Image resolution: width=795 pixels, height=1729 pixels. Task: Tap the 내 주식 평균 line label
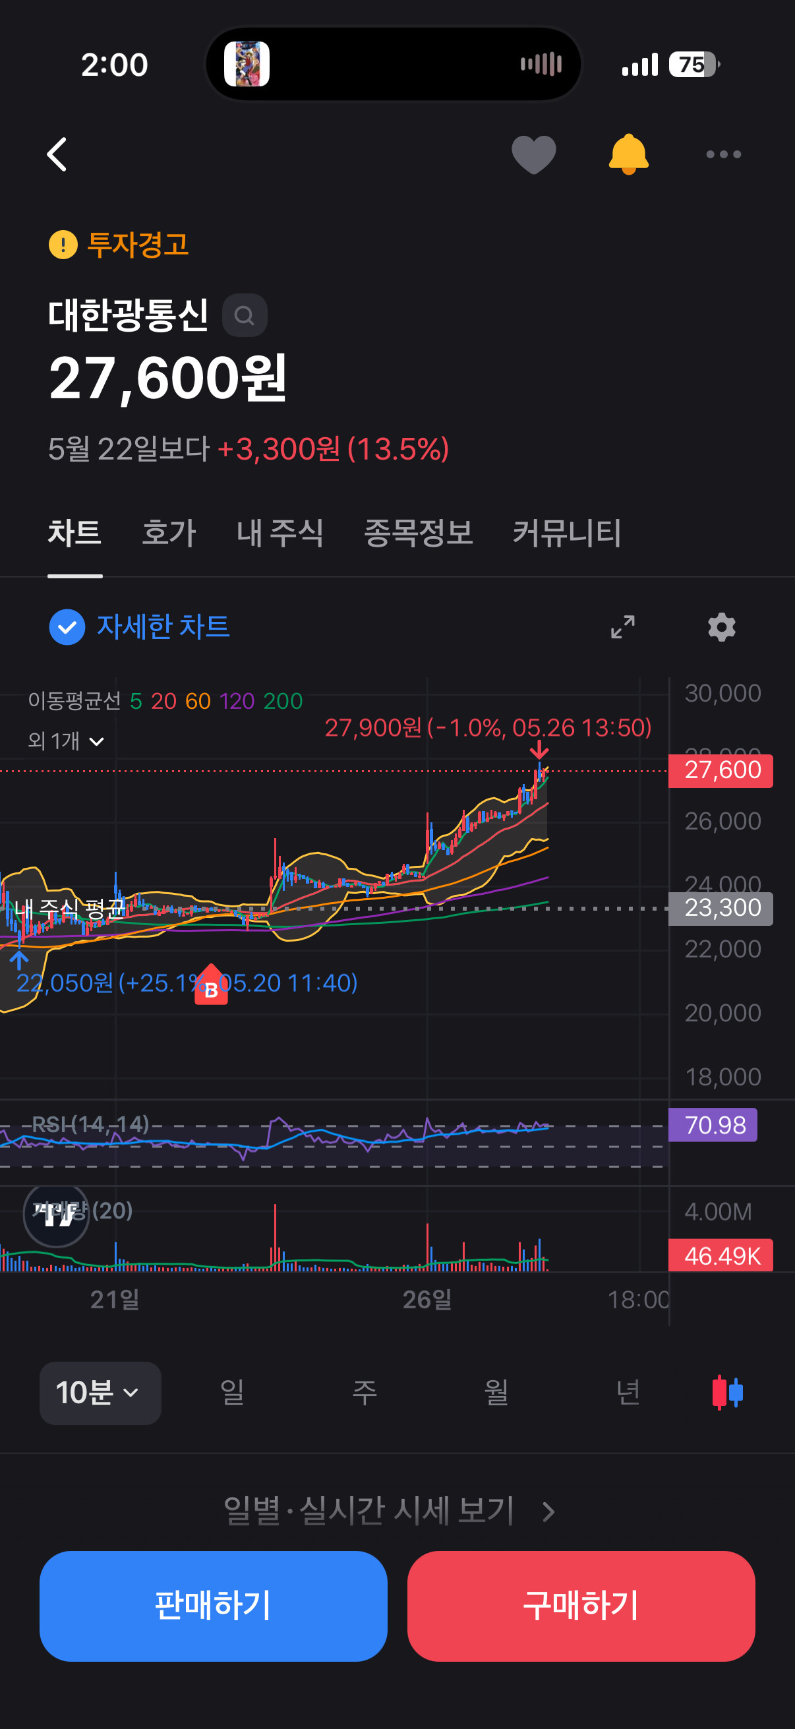(x=70, y=909)
